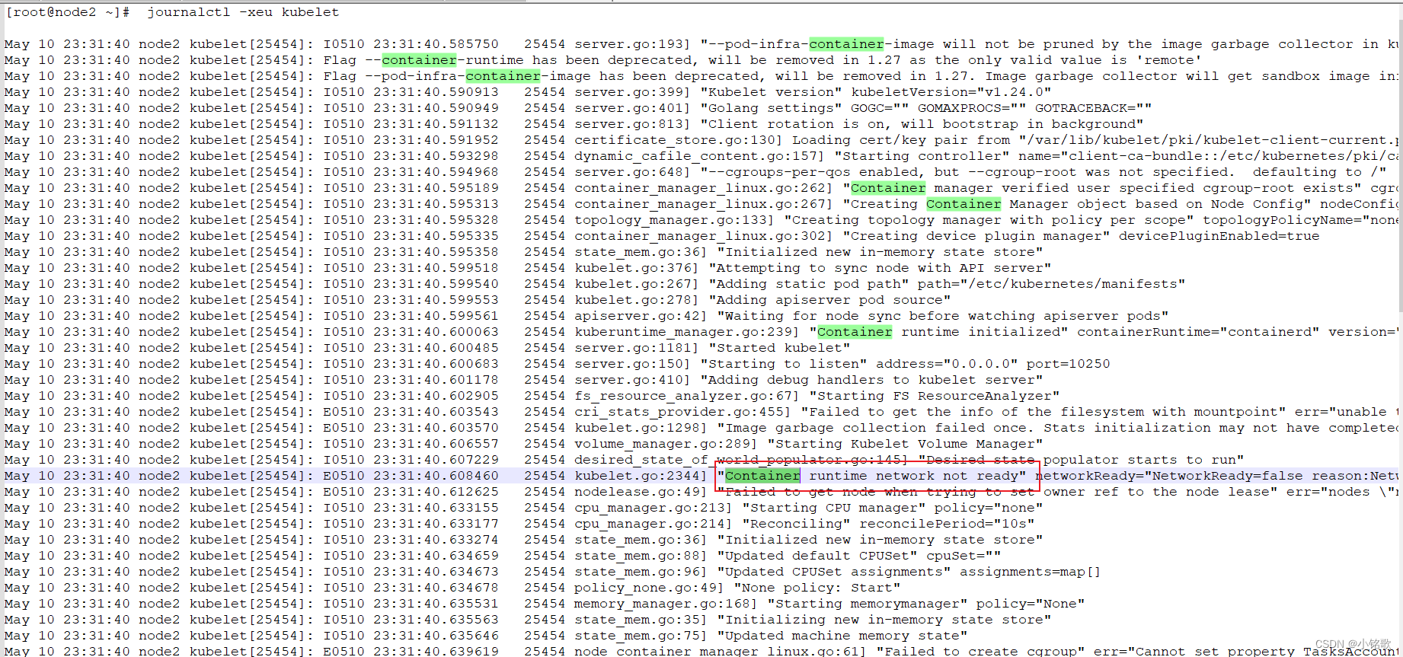Click the 'Adding apiserver pod source' message

pos(829,300)
